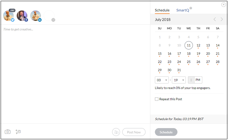Select the LinkedIn profile avatar
This screenshot has width=228, height=140.
[x=35, y=16]
